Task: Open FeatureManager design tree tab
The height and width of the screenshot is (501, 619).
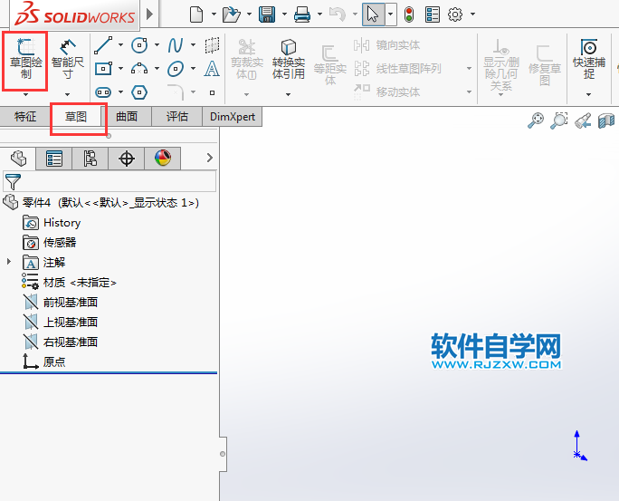Action: click(18, 159)
